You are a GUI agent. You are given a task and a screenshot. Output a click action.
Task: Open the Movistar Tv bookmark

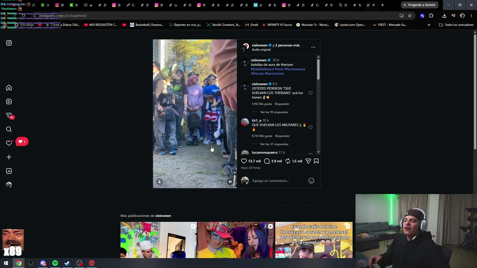(313, 25)
